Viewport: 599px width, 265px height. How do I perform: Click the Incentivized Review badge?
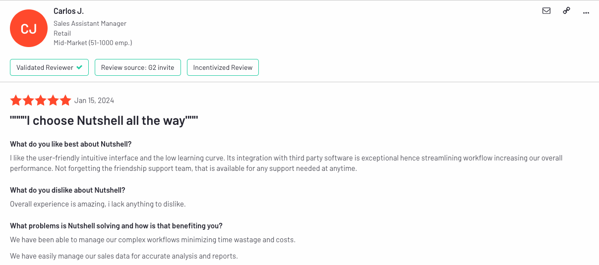[223, 67]
